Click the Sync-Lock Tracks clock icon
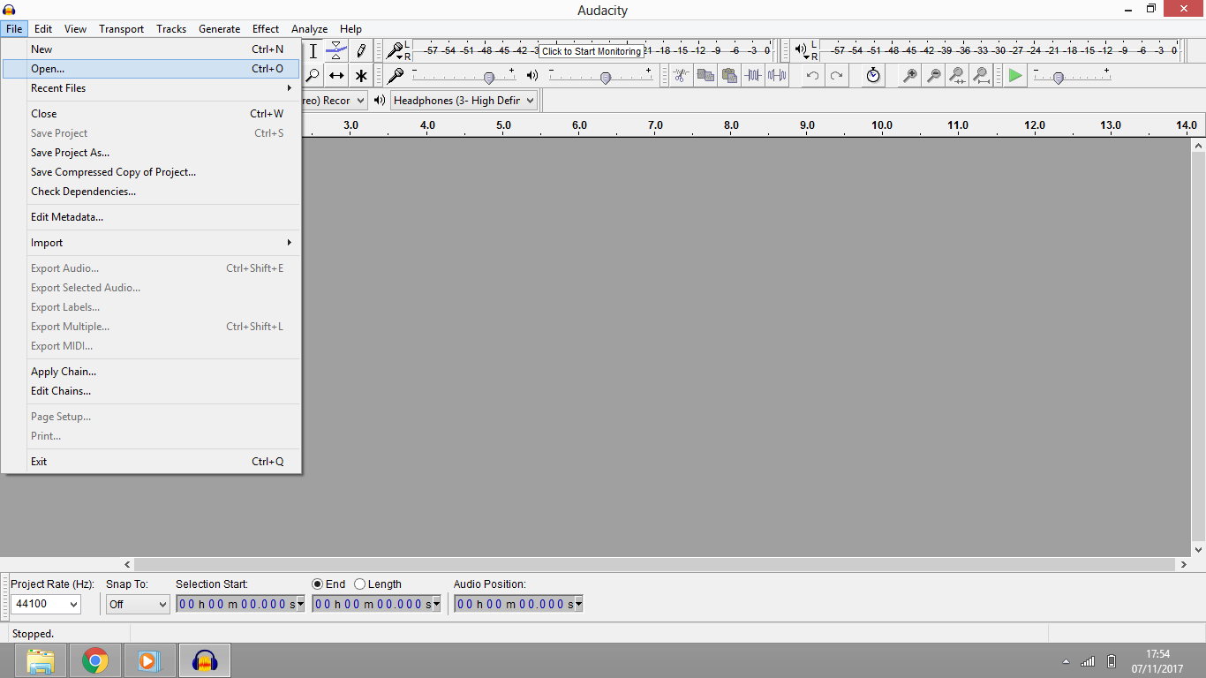Viewport: 1206px width, 678px height. tap(873, 76)
